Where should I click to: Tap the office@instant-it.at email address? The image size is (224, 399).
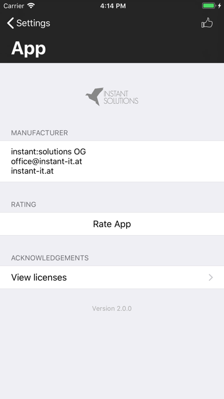[46, 161]
